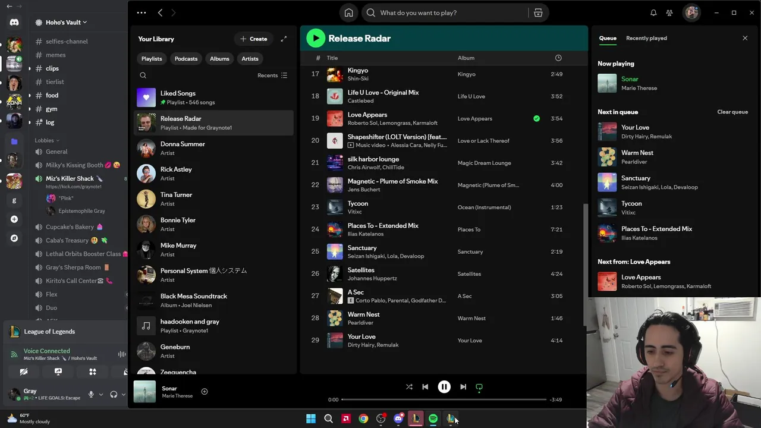
Task: Play the Release Radar playlist
Action: (x=316, y=38)
